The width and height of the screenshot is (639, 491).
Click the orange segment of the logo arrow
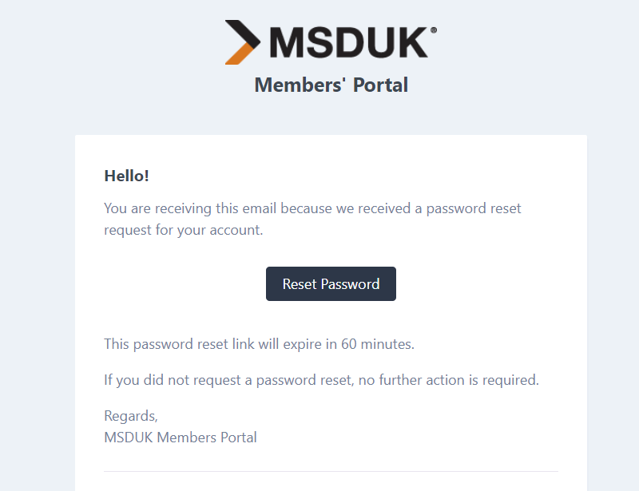[x=239, y=54]
